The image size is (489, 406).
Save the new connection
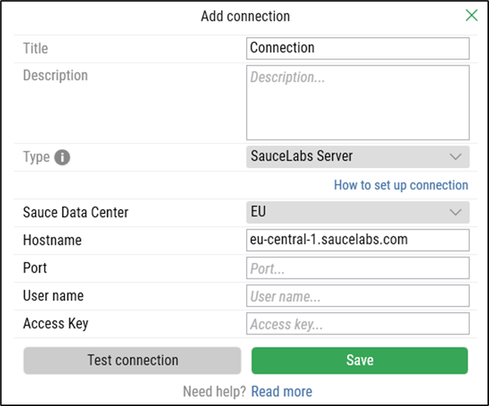click(360, 360)
